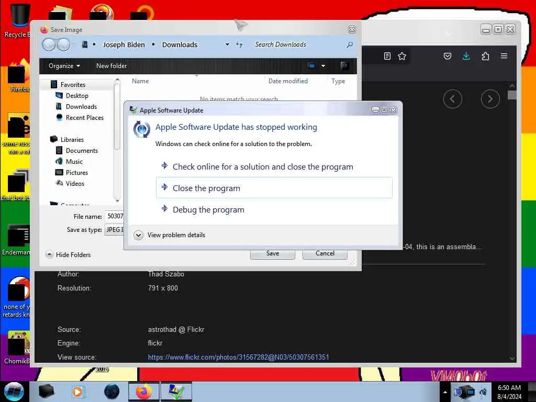Open Pocket save icon in Firefox
Viewport: 536px width, 402px height.
tap(447, 56)
